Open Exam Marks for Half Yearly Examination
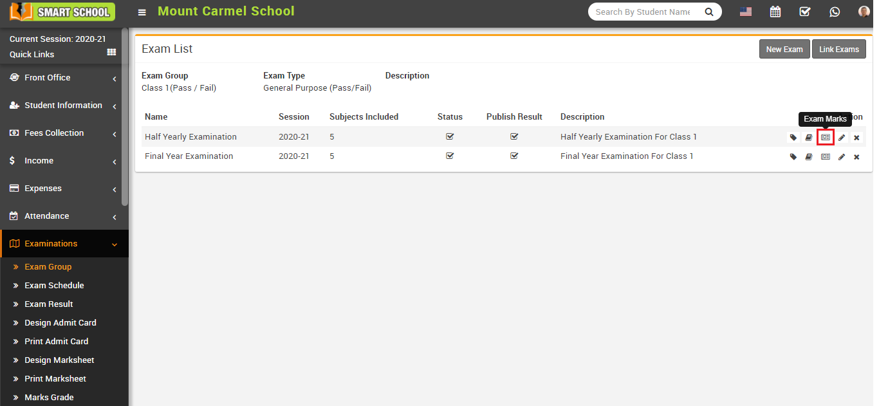Screen dimensions: 879x406 pos(825,137)
